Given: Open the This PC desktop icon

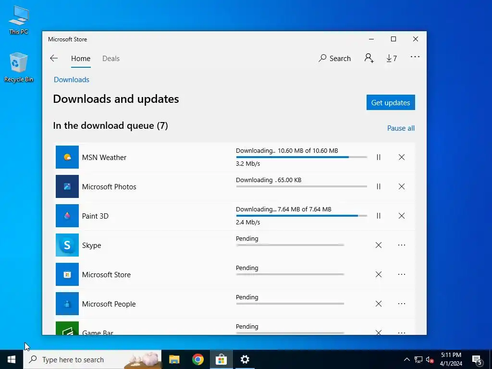Looking at the screenshot, I should 19,20.
